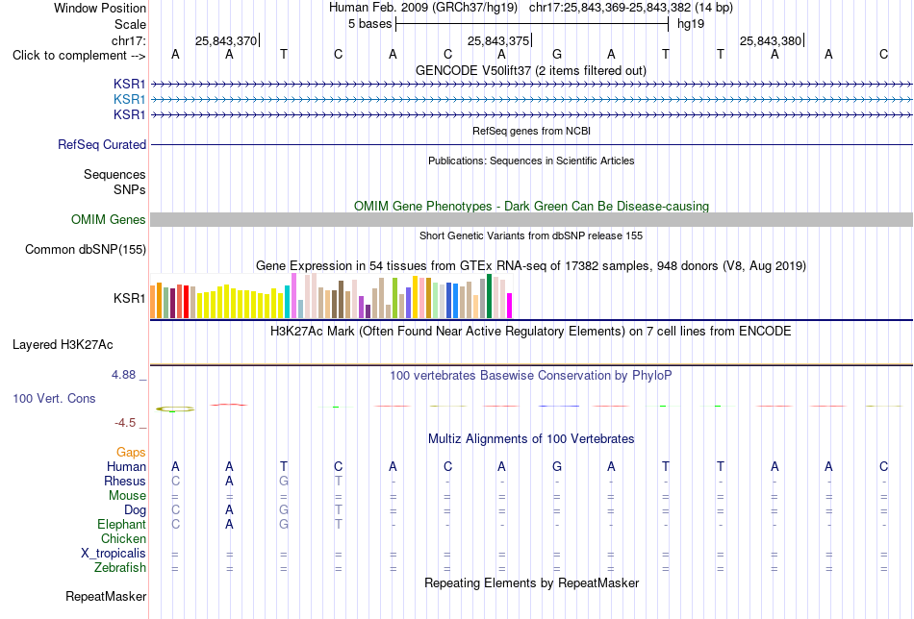Click the Elephant species label
This screenshot has width=914, height=619.
tap(121, 525)
